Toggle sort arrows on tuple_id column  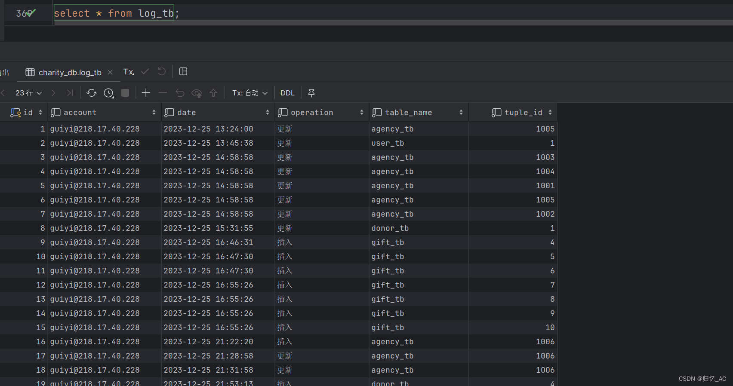click(x=550, y=112)
